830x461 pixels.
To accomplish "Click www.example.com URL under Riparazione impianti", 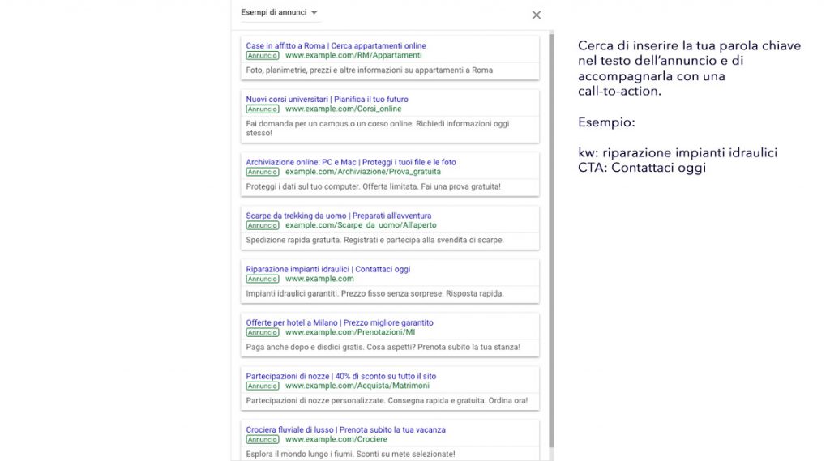I will (x=319, y=279).
